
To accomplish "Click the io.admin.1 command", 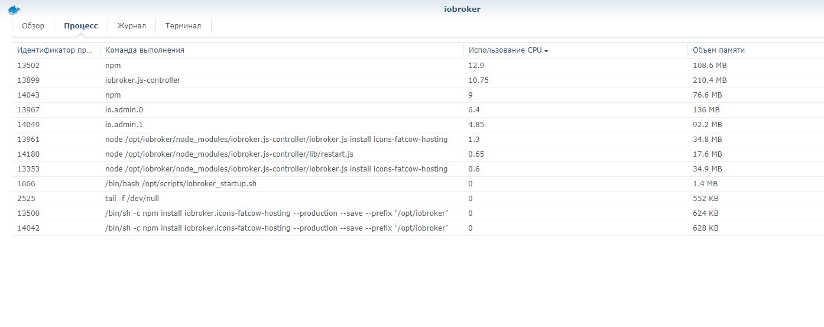I will 124,124.
